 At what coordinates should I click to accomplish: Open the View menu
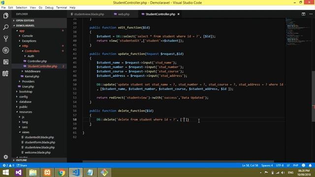(33, 8)
